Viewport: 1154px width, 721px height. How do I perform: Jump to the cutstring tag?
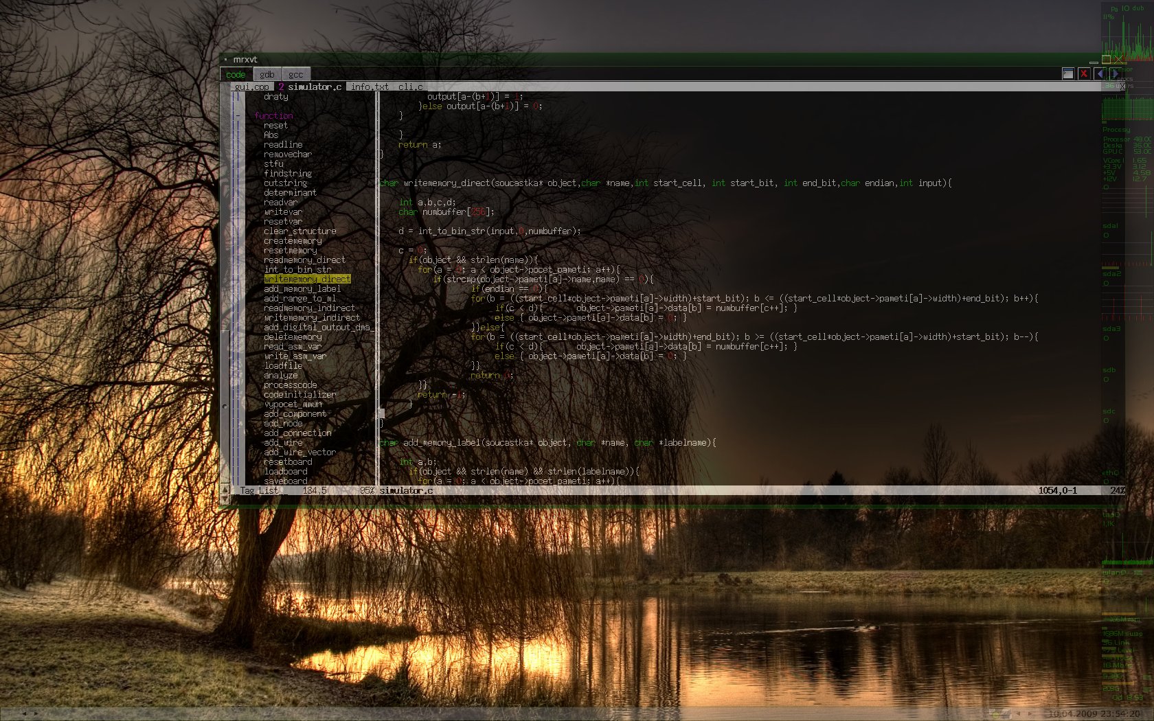point(285,183)
